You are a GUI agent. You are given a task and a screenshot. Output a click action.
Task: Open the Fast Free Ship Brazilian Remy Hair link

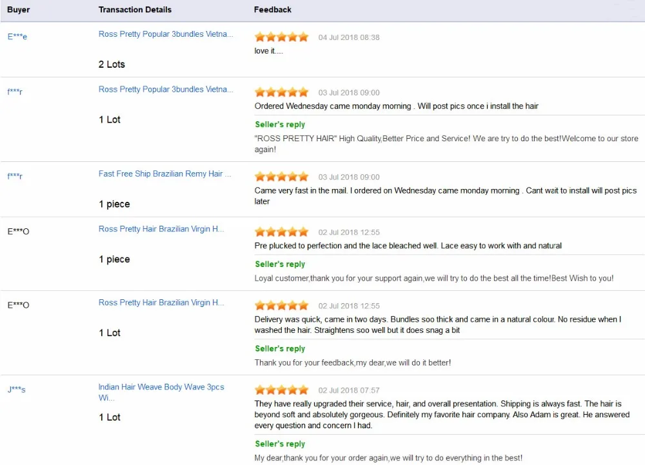pos(164,174)
